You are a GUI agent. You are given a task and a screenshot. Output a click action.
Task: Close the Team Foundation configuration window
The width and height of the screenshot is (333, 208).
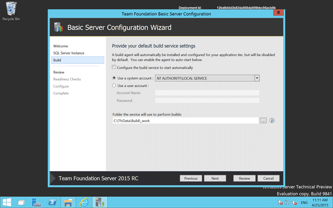pos(278,12)
